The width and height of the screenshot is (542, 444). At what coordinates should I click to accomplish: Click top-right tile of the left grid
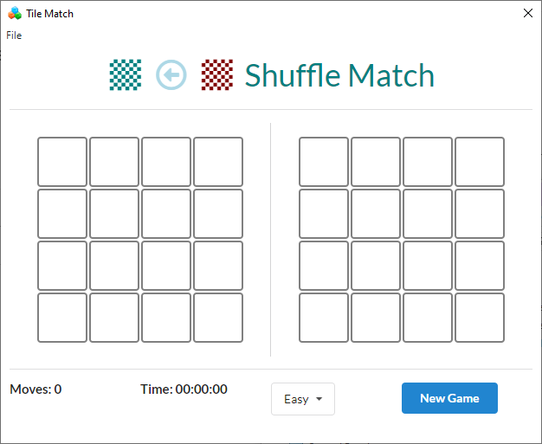coord(218,162)
